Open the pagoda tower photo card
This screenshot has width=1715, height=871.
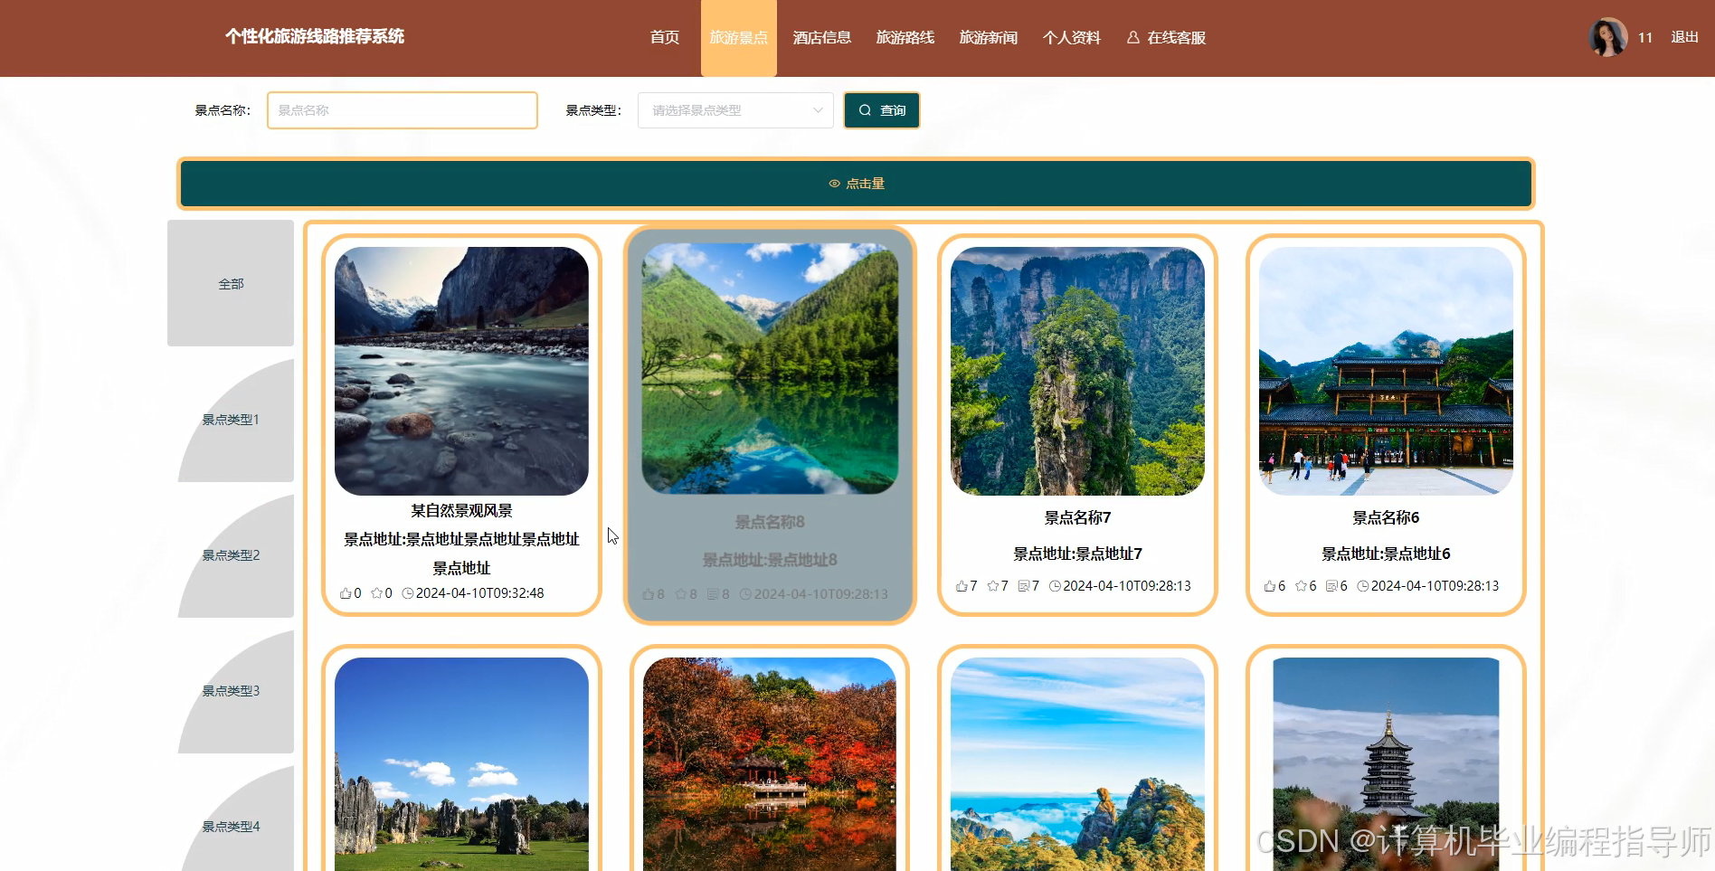pos(1386,764)
